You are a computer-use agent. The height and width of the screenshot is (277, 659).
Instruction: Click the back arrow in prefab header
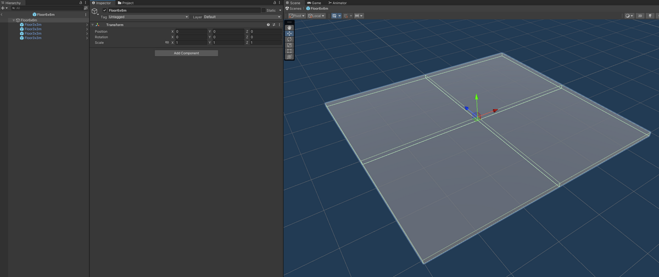click(x=2, y=15)
